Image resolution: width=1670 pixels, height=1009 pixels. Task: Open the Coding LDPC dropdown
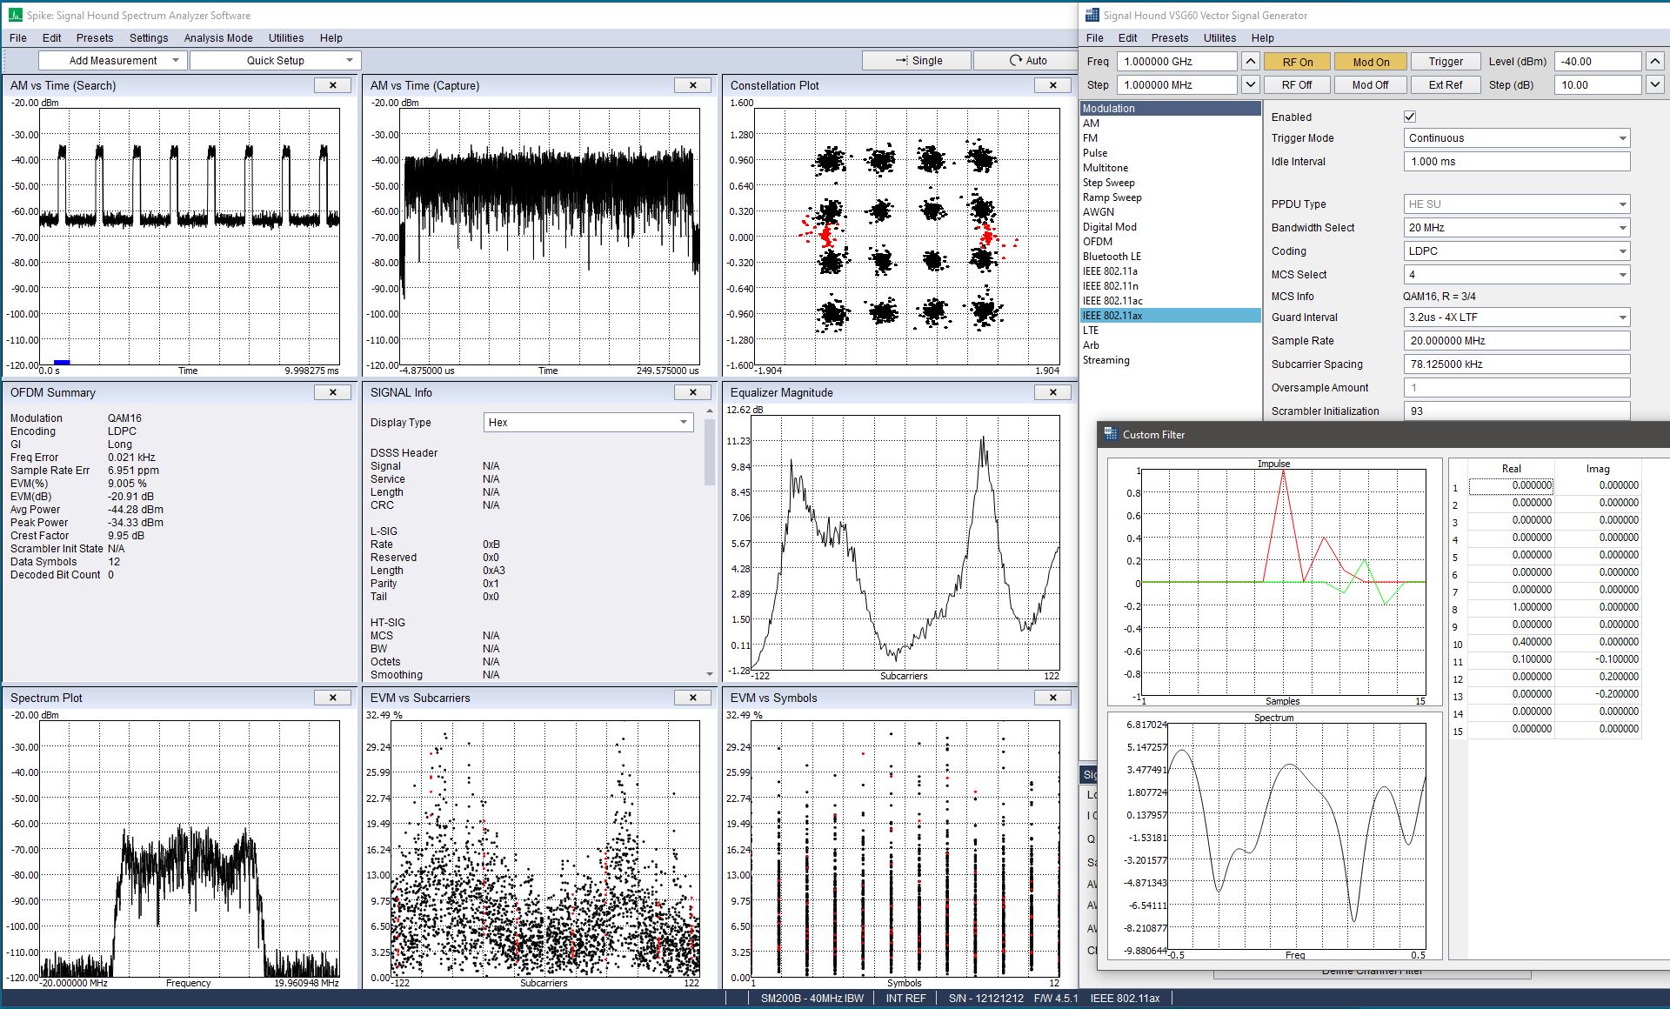[1517, 251]
